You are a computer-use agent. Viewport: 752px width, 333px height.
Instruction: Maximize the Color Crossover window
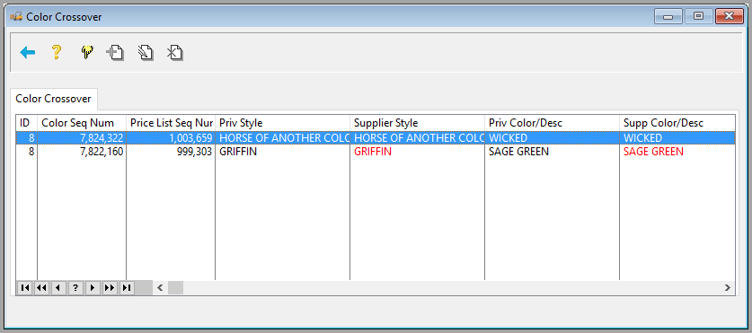[699, 16]
